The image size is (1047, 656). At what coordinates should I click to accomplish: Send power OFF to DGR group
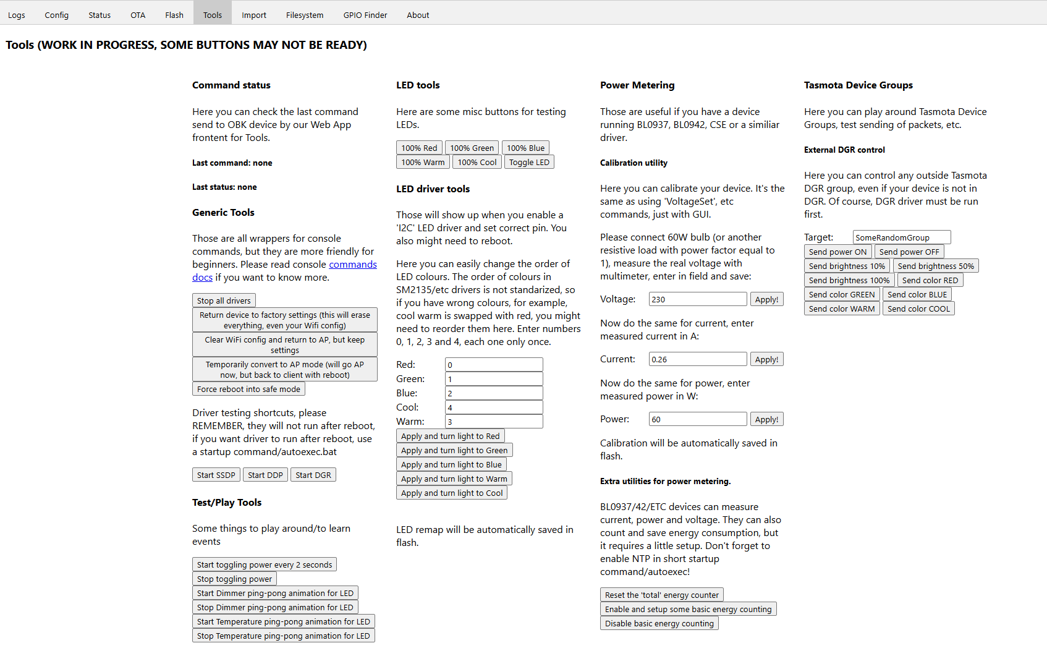point(909,252)
